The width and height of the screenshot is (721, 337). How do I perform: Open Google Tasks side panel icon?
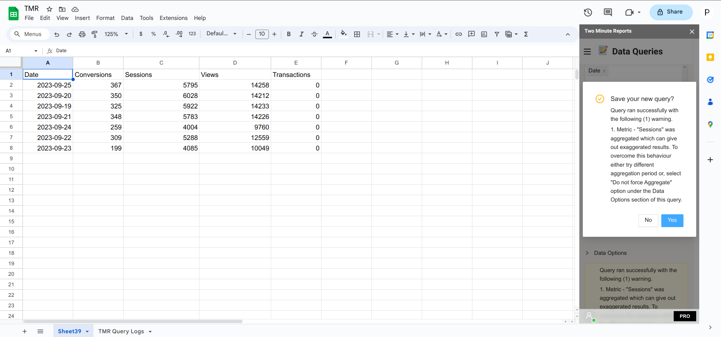point(710,80)
